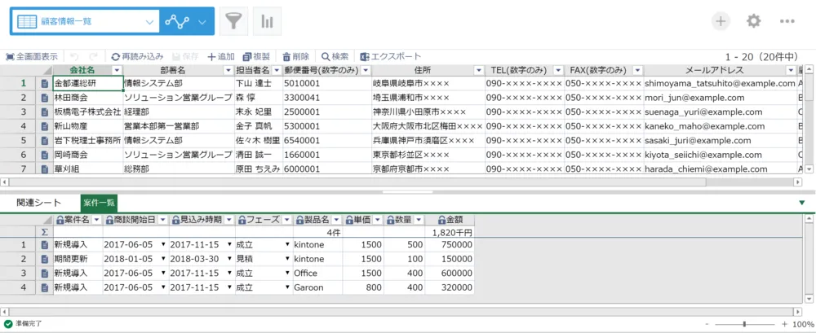Open record icon for 板橋電子株式会社 row
Image resolution: width=816 pixels, height=333 pixels.
45,112
